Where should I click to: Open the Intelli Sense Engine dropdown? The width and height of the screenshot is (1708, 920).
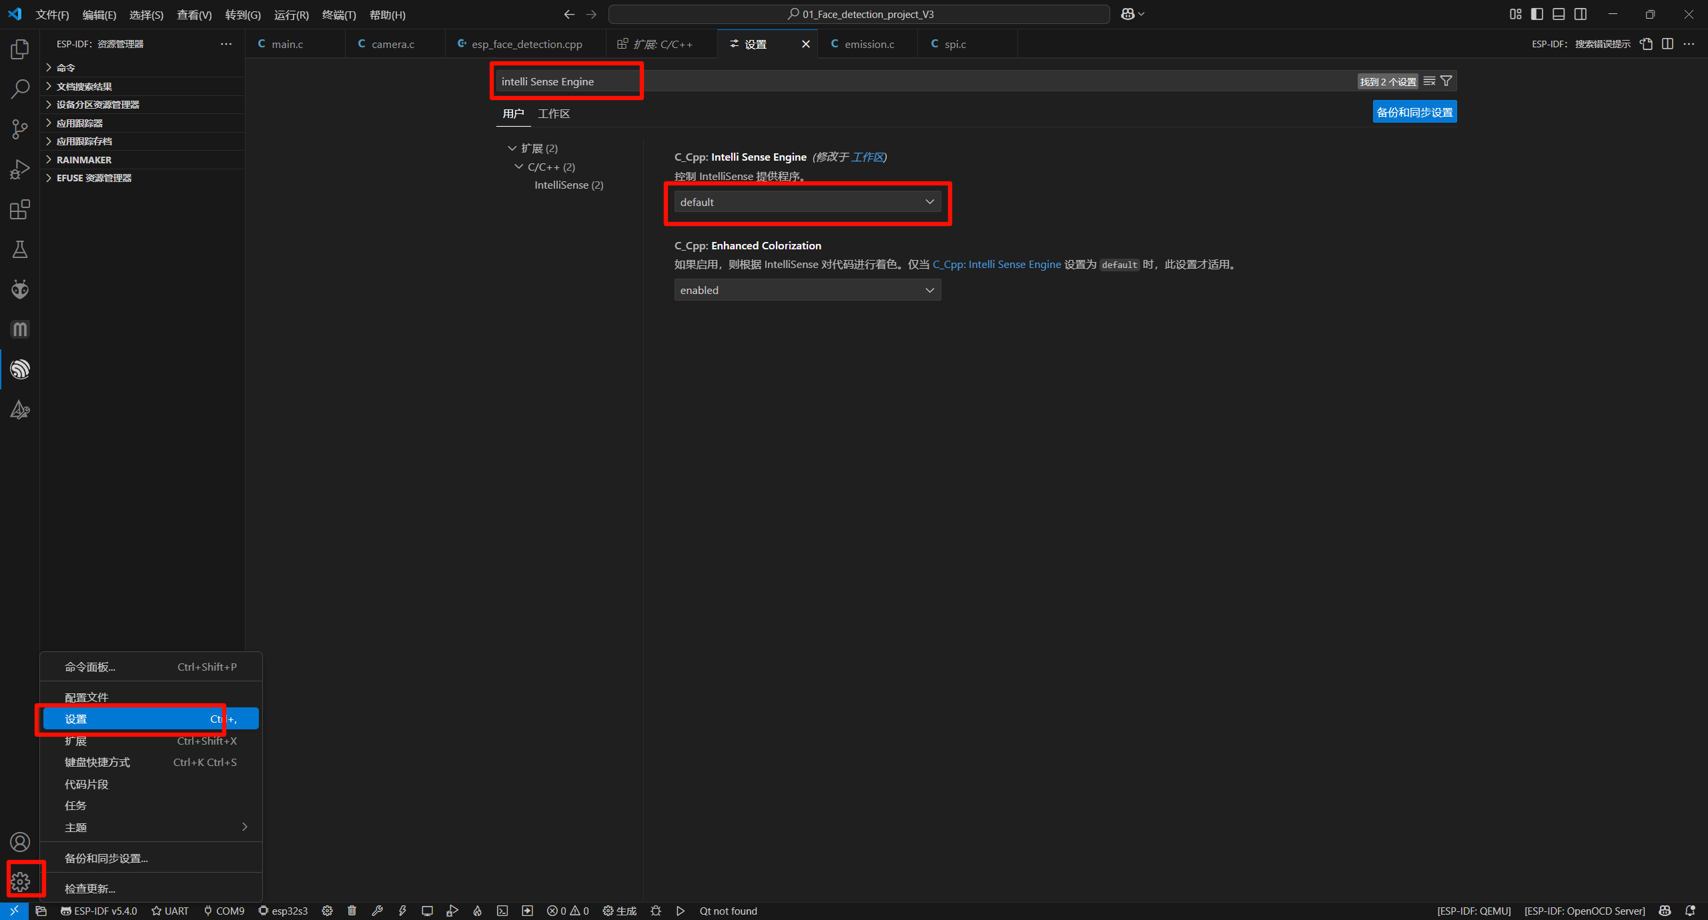point(807,202)
